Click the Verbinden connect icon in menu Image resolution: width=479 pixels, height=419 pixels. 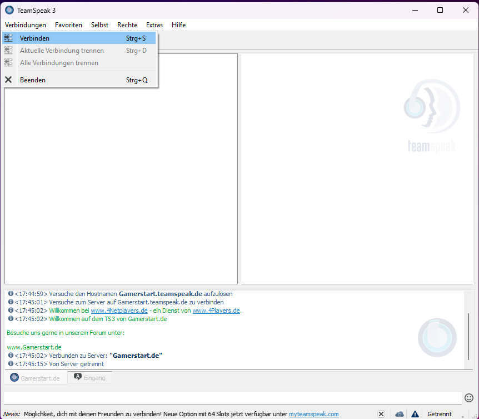pos(8,38)
